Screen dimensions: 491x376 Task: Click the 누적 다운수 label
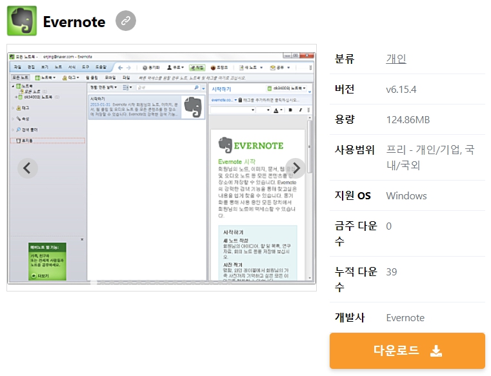tap(356, 279)
